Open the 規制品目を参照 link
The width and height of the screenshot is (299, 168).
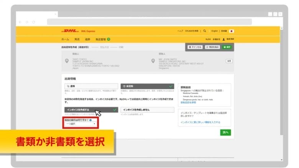[x=188, y=102]
